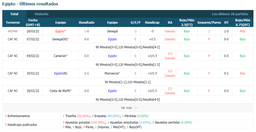This screenshot has width=256, height=132.
Task: Click CAF NC in the 30/01/22 row
Action: [x=13, y=73]
